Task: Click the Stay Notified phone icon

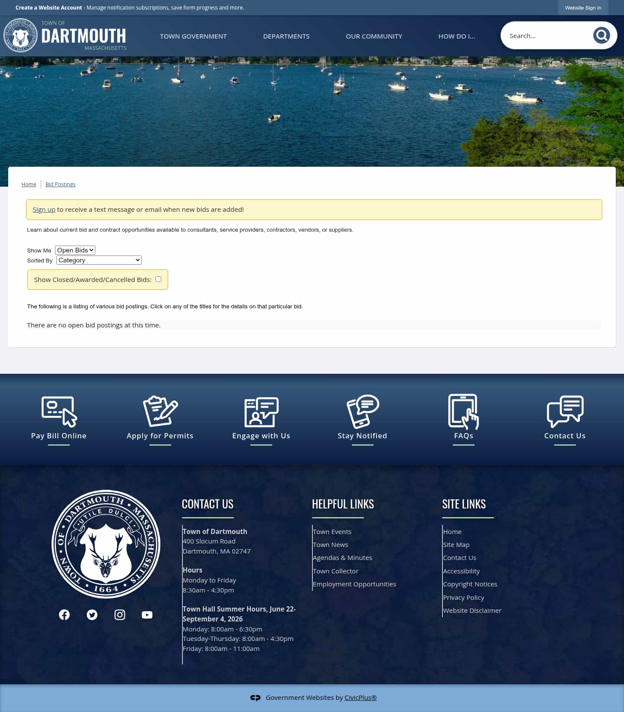Action: coord(363,411)
